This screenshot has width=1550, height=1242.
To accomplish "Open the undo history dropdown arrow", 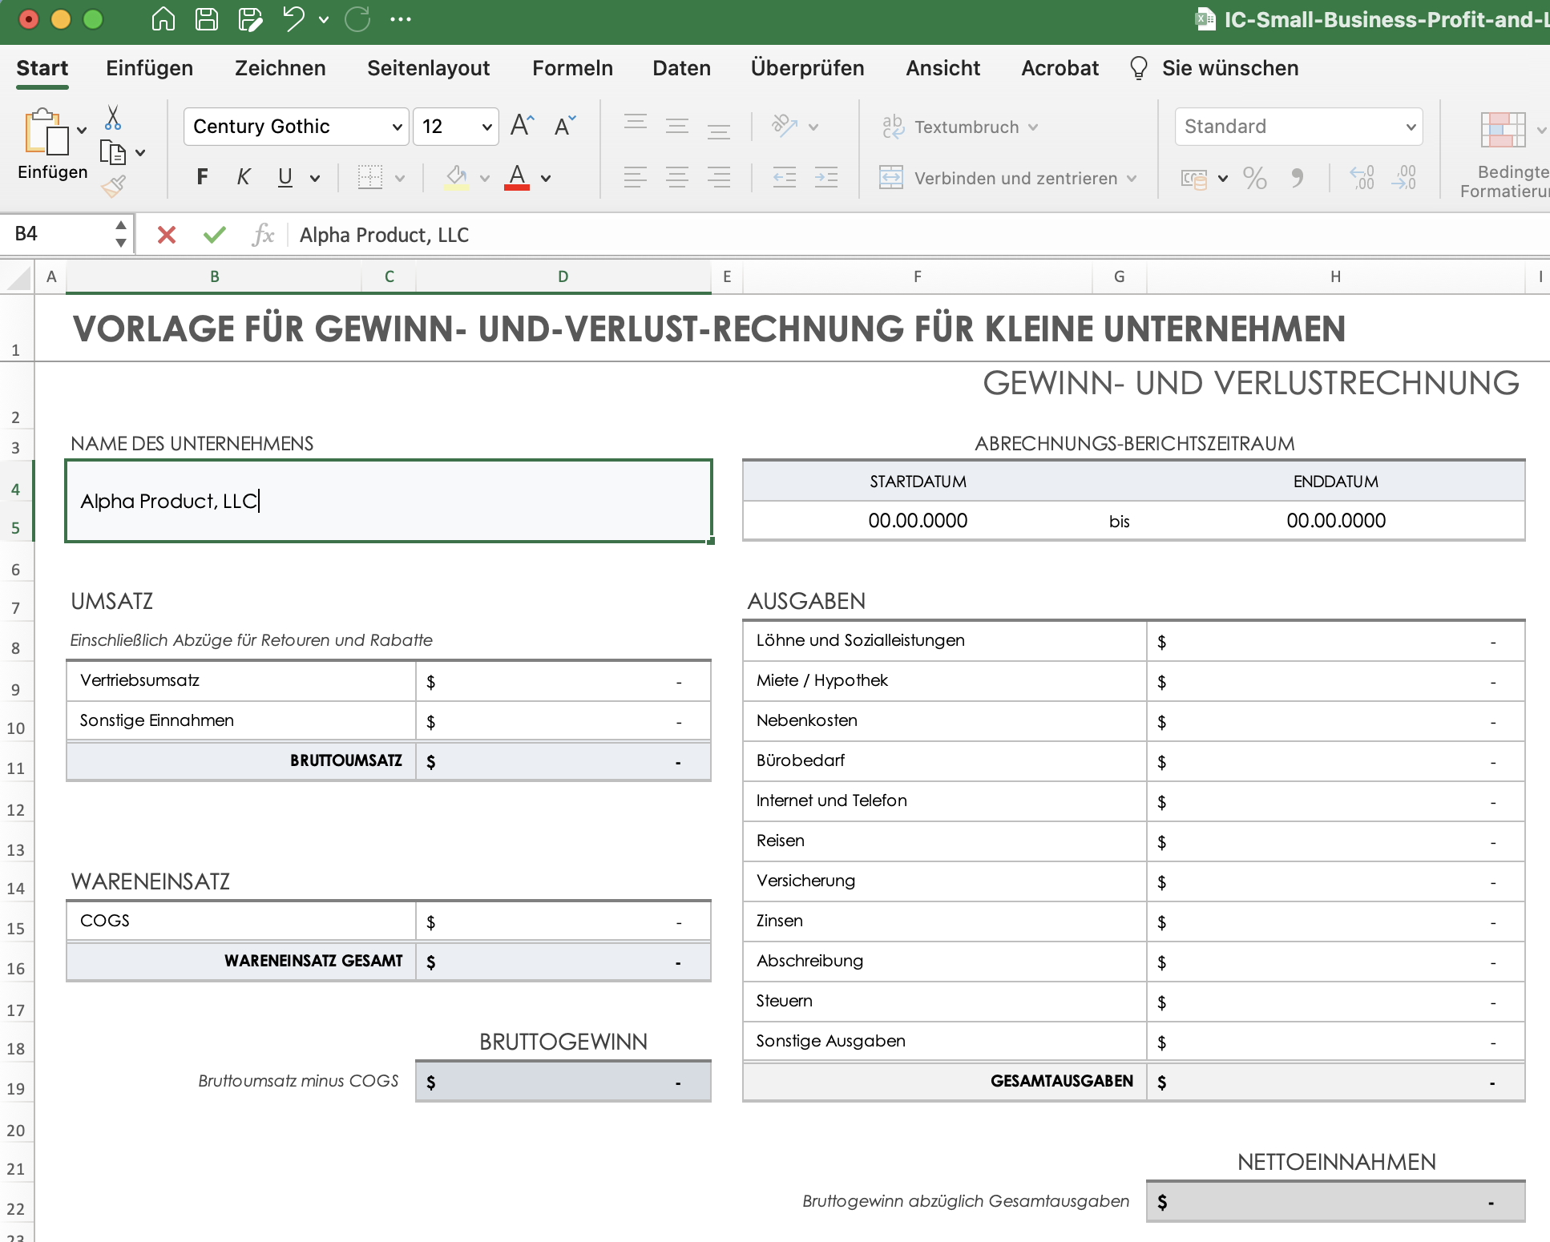I will click(324, 19).
